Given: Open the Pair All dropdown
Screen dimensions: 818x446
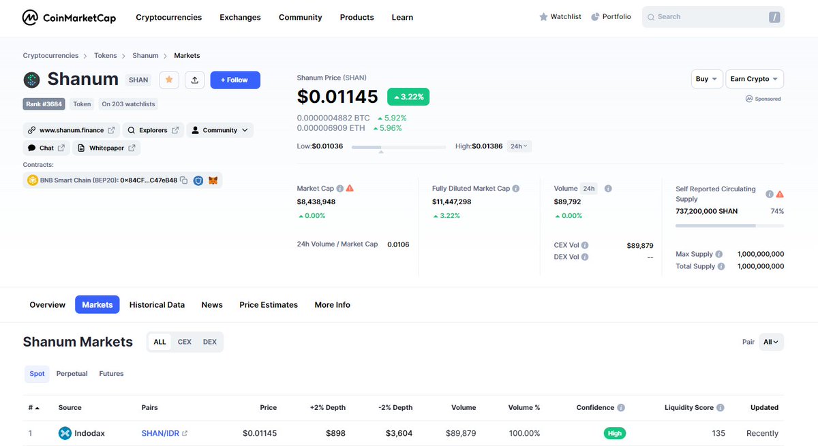Looking at the screenshot, I should point(772,342).
